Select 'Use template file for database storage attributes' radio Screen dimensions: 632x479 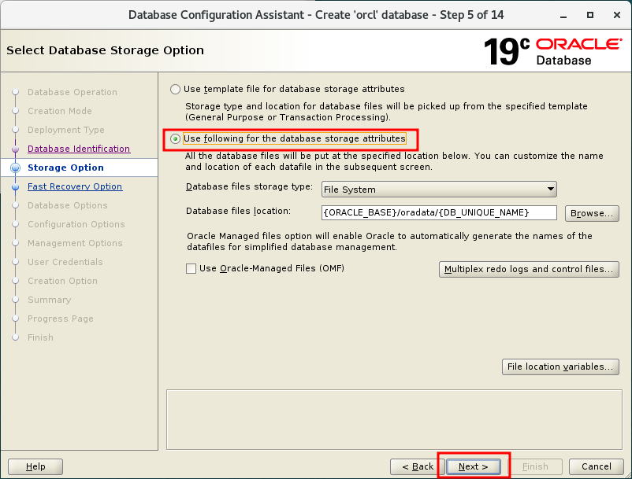point(175,89)
